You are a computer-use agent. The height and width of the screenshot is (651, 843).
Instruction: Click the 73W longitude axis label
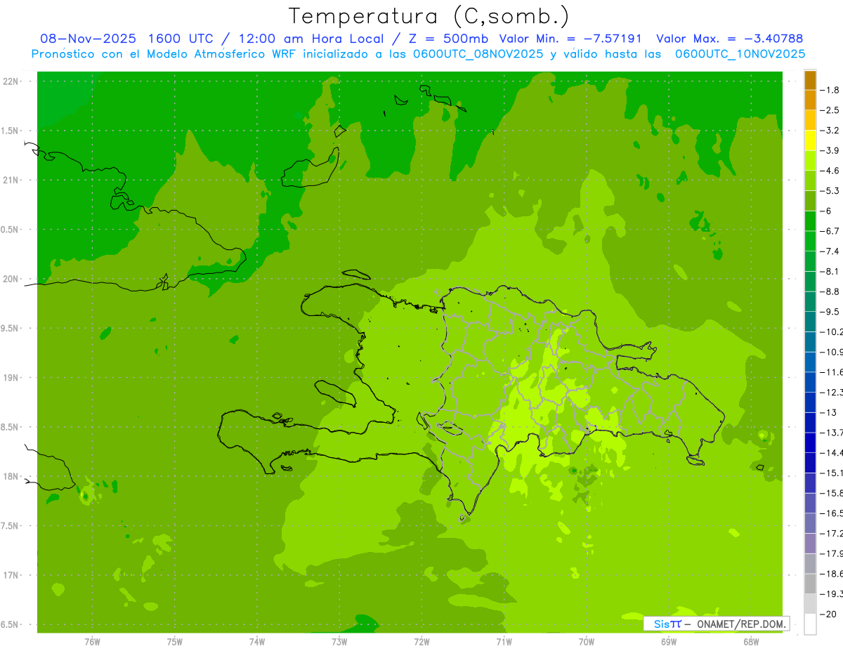pyautogui.click(x=339, y=642)
